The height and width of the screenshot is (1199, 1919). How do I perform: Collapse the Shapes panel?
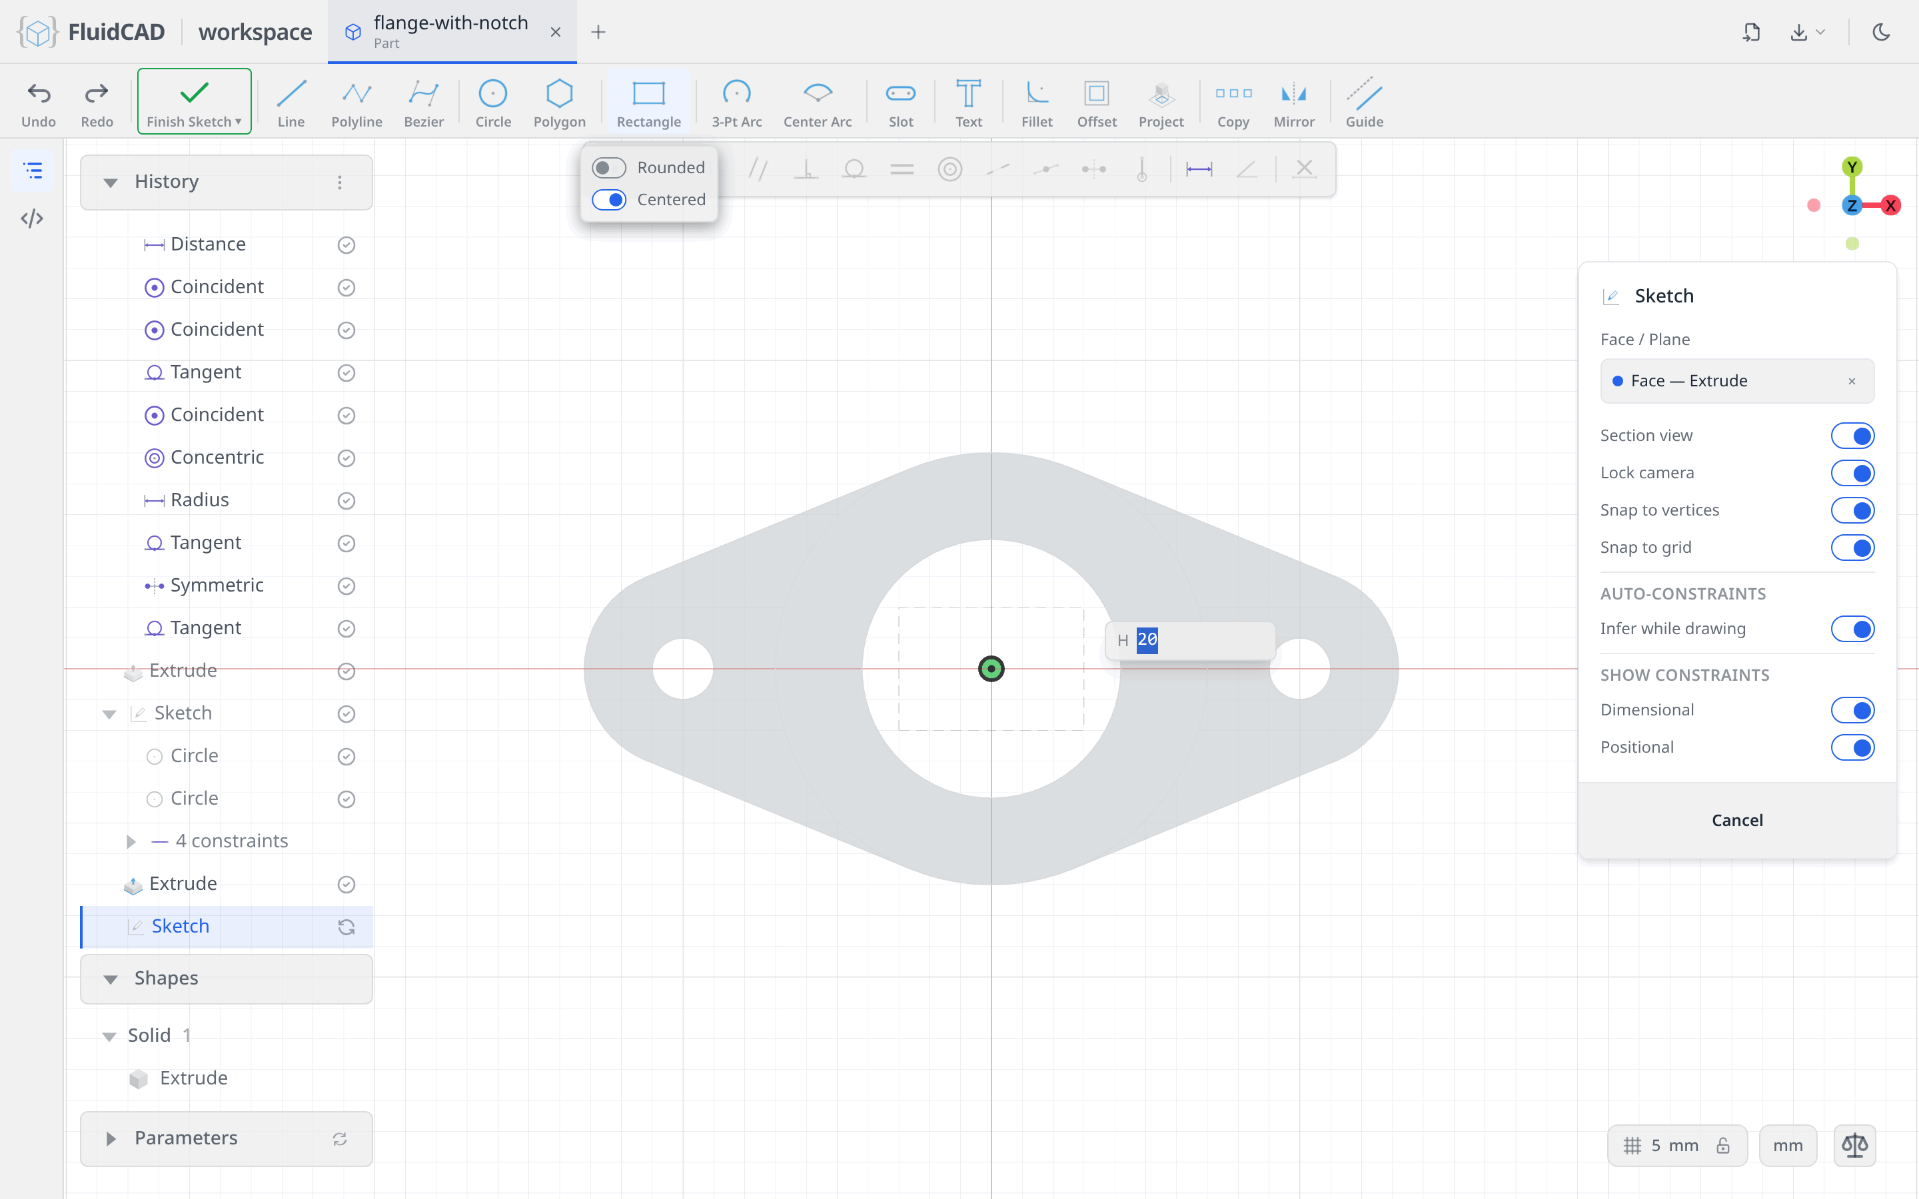click(111, 979)
